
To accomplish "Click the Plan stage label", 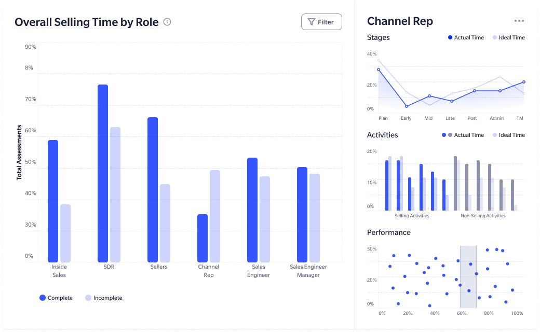I will click(x=383, y=118).
